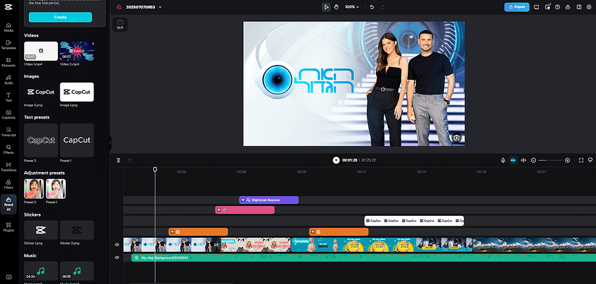Click the transition icon between timeline clips

click(x=217, y=245)
